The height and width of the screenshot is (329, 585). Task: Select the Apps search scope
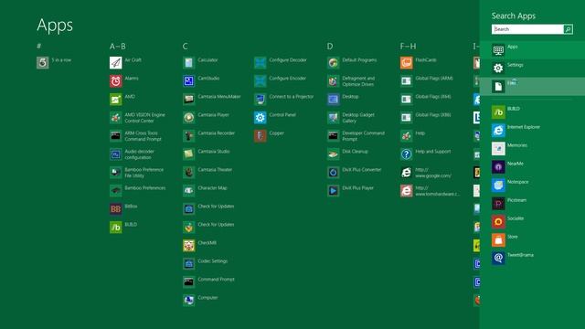(532, 50)
